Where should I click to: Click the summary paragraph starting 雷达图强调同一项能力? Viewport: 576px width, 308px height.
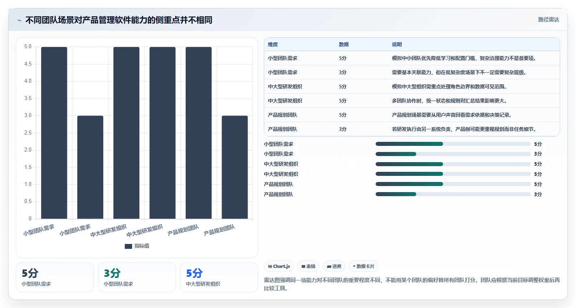point(412,284)
